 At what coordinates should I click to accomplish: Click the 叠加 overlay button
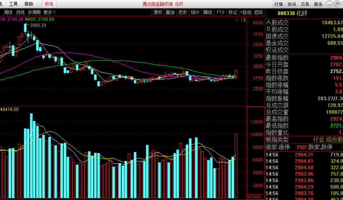point(170,12)
